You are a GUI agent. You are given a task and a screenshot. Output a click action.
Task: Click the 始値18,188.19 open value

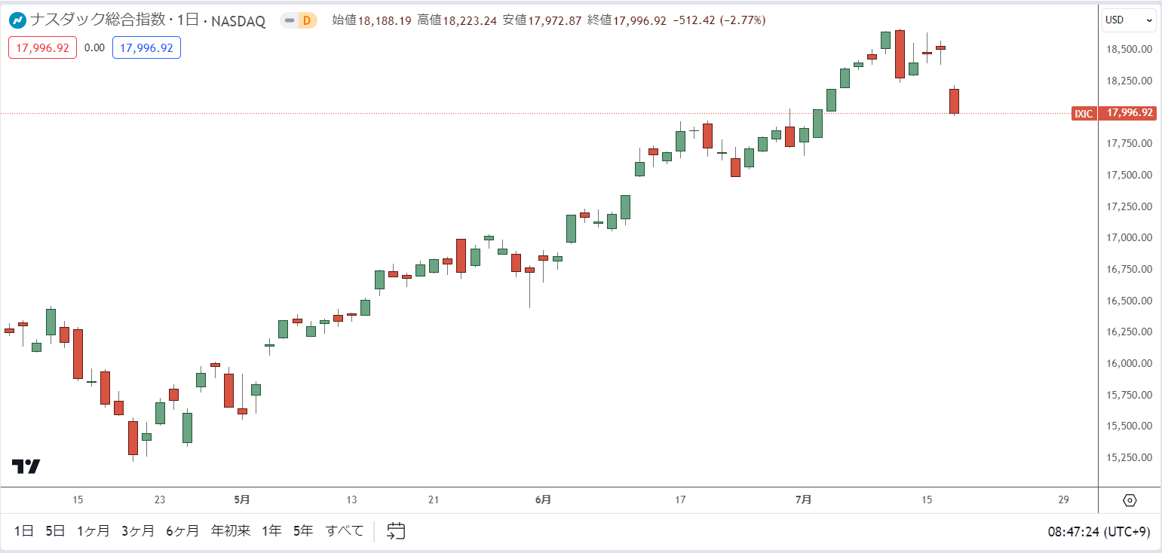click(x=372, y=20)
